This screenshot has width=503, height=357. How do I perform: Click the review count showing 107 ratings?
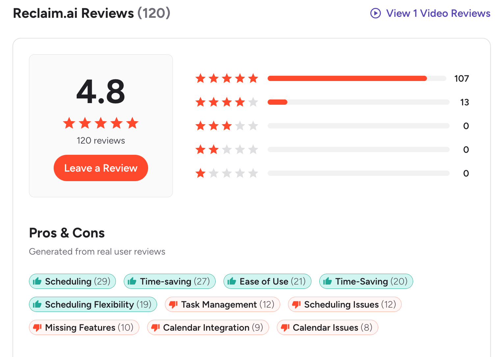(x=461, y=78)
